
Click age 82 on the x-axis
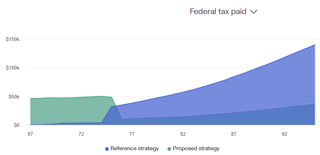click(x=183, y=134)
